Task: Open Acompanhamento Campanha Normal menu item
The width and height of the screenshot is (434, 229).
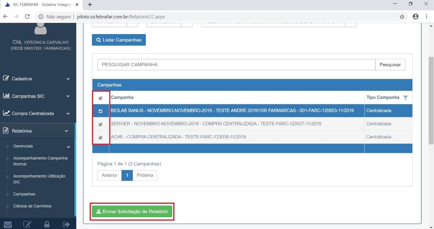Action: point(40,161)
